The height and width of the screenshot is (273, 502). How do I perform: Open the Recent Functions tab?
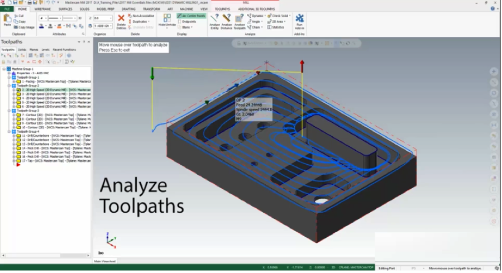[x=64, y=50]
